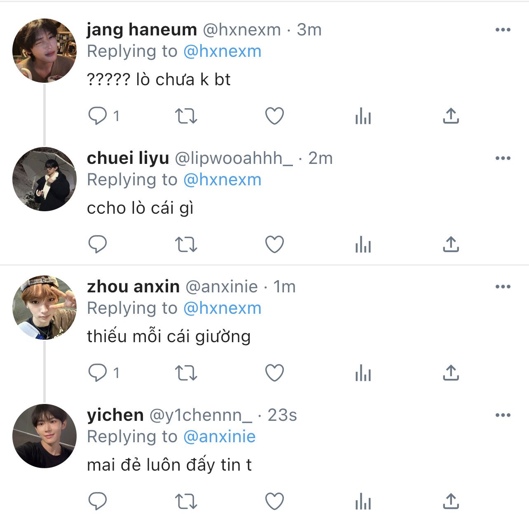Viewport: 529px width, 518px height.
Task: Like zhou anxin's tweet
Action: click(274, 373)
